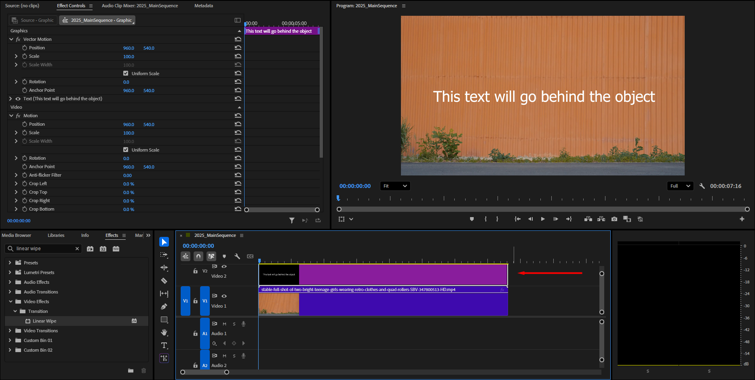This screenshot has height=380, width=755.
Task: Switch to the Metadata tab
Action: point(204,6)
